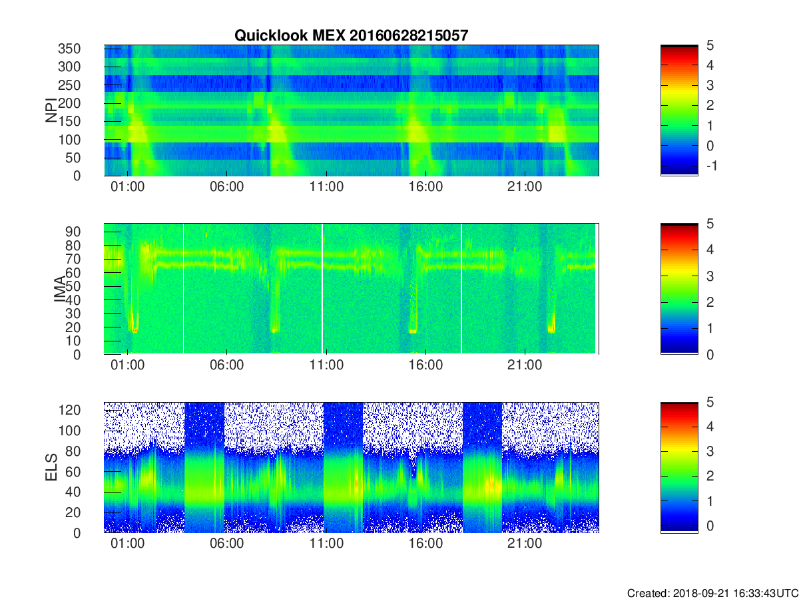Select the ELS spectrogram plot area

click(352, 467)
